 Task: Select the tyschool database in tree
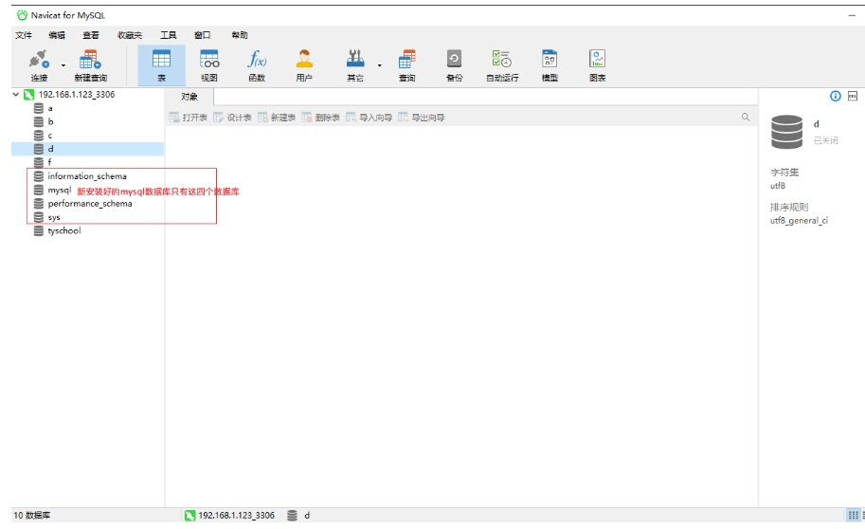tap(63, 230)
